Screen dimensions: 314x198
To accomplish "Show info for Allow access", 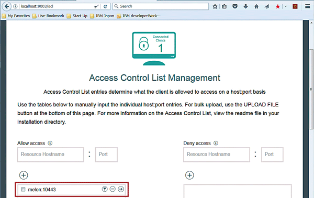I will coord(50,143).
